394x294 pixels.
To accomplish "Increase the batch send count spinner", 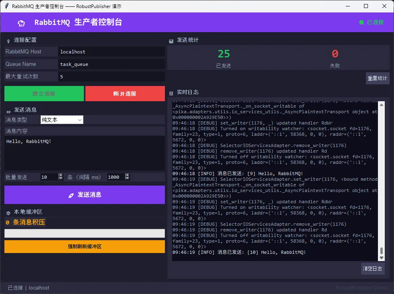I will (60, 175).
